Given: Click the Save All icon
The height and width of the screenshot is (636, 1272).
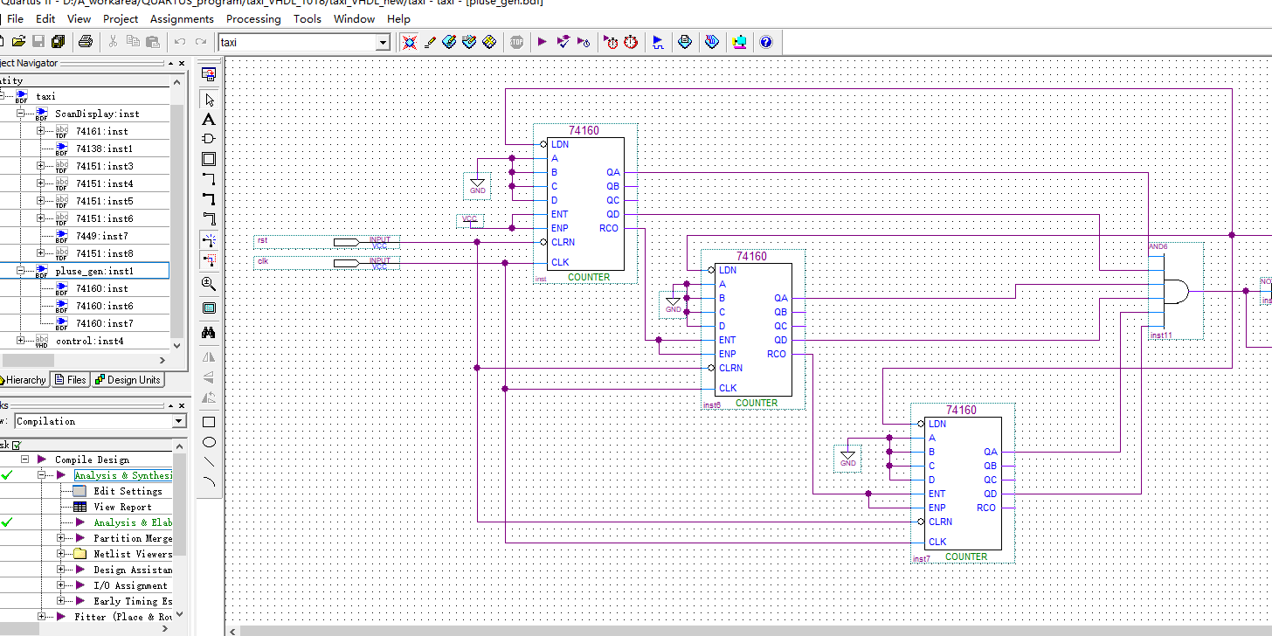Looking at the screenshot, I should [58, 41].
